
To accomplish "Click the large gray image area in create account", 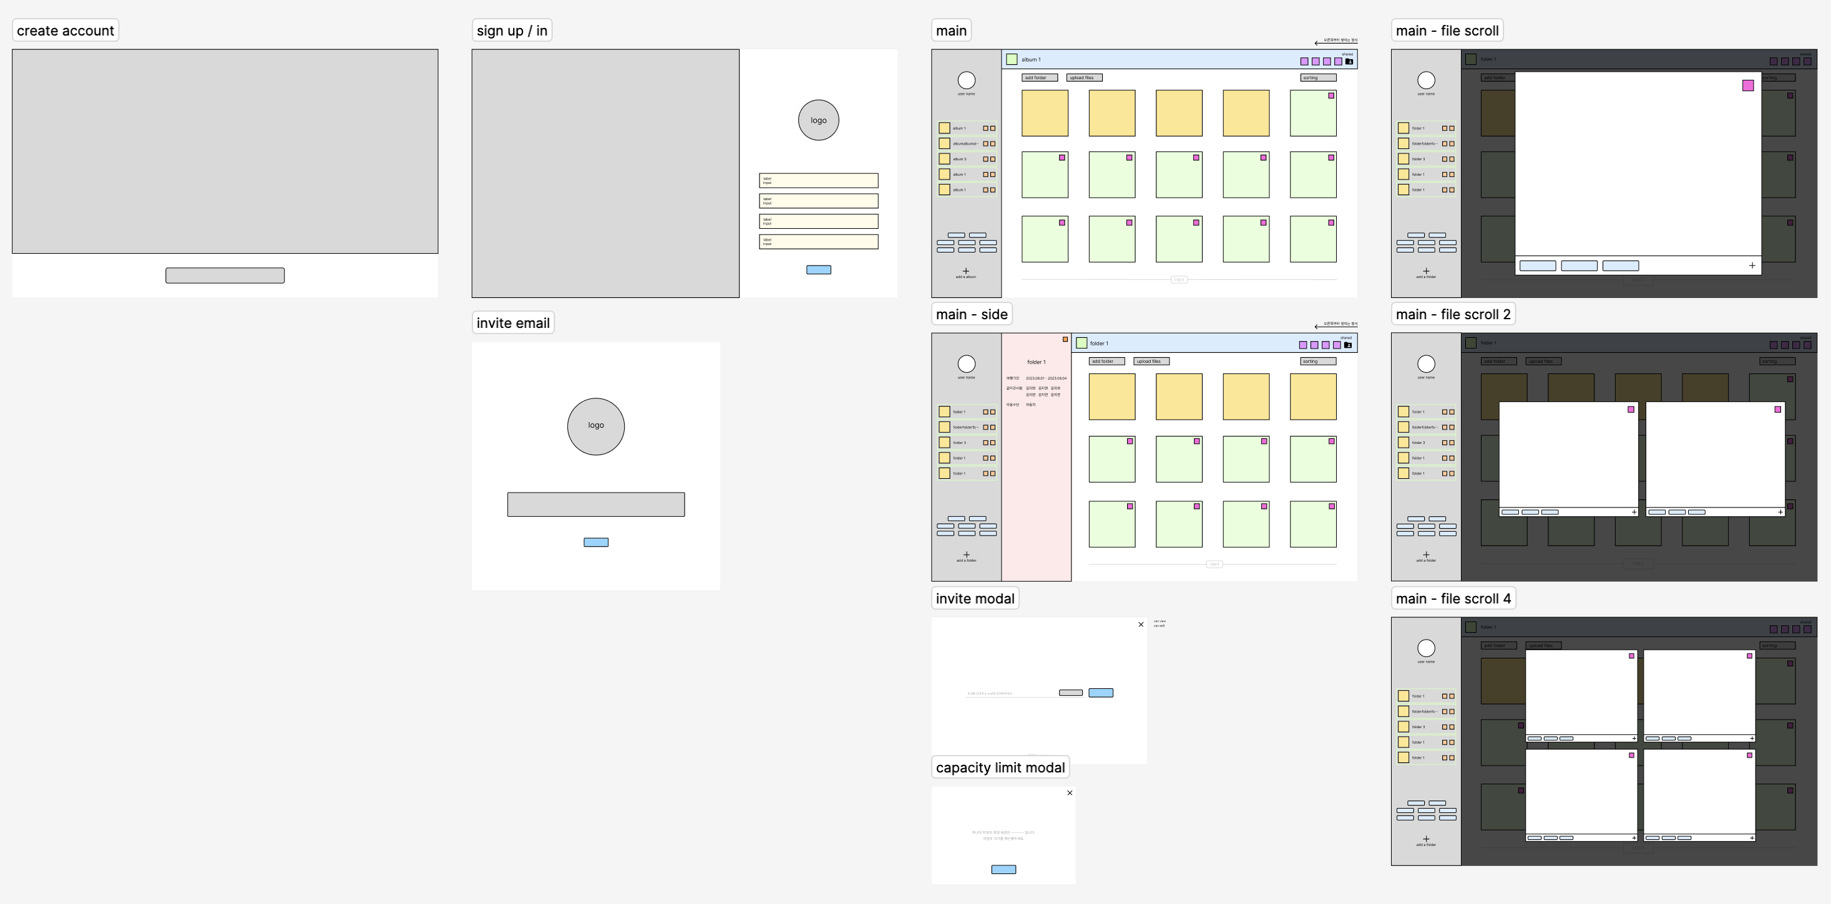I will pos(225,151).
